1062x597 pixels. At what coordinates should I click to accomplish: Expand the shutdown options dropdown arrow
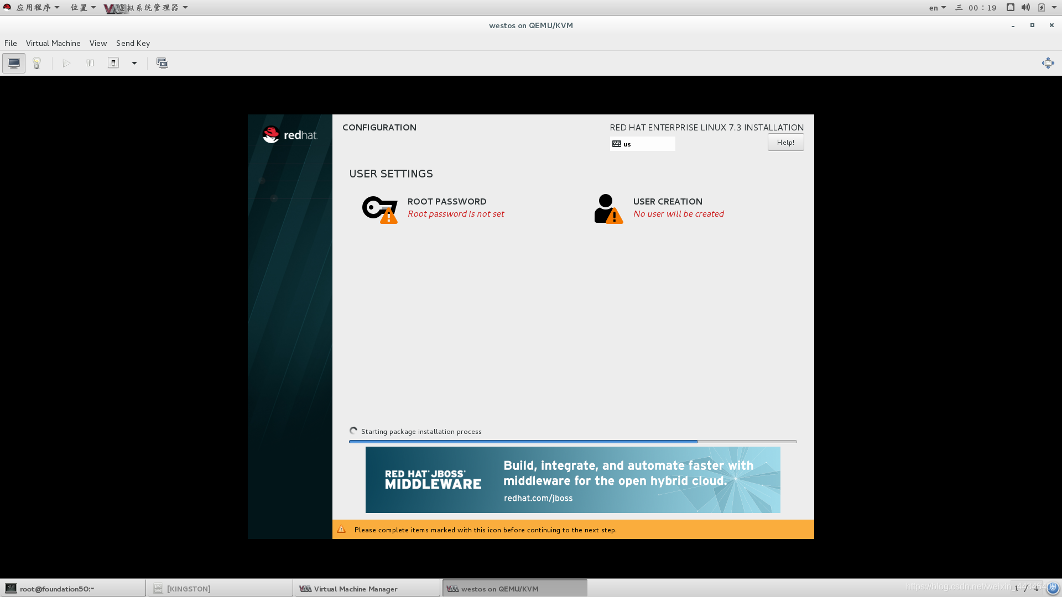point(134,63)
